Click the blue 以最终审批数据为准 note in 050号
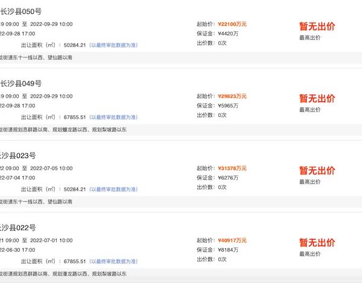Screen dimensions: 362x283 pos(113,45)
